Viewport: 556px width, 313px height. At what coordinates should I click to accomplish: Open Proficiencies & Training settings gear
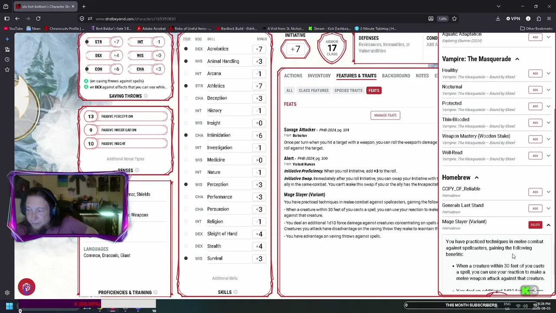coord(156,293)
